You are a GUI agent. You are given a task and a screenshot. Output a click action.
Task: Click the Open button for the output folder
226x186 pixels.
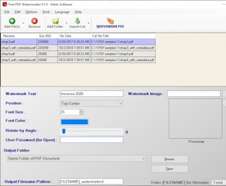(x=169, y=169)
